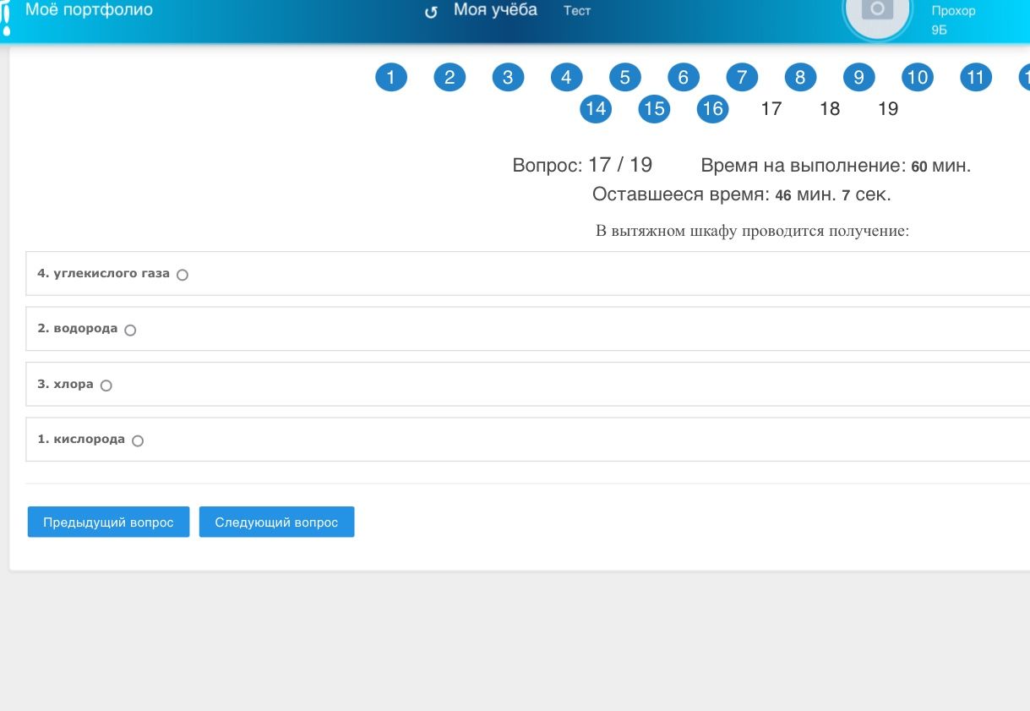1030x711 pixels.
Task: Jump to question 5 circle
Action: click(624, 78)
